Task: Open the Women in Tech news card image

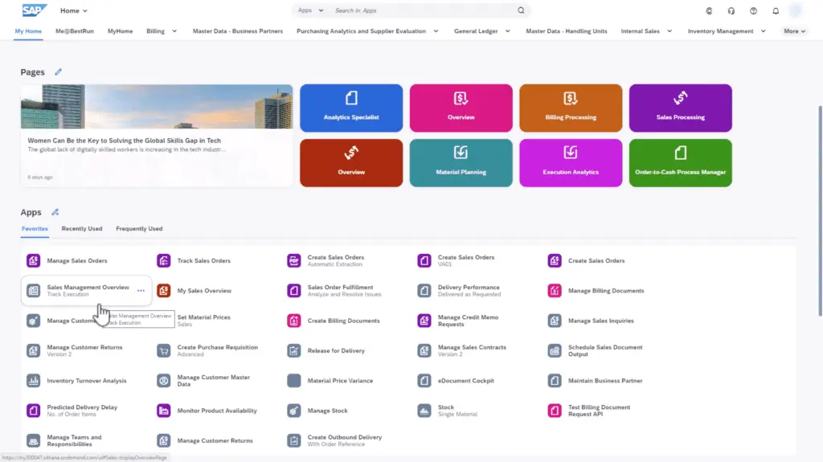Action: click(x=157, y=107)
